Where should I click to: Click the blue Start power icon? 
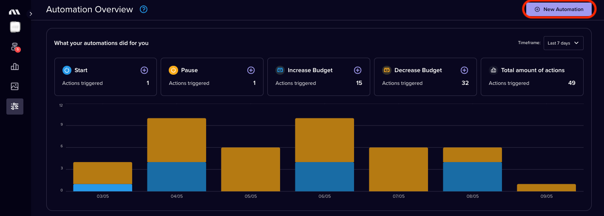point(67,70)
